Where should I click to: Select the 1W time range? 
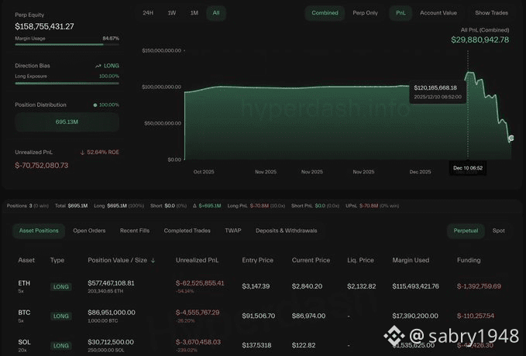172,13
